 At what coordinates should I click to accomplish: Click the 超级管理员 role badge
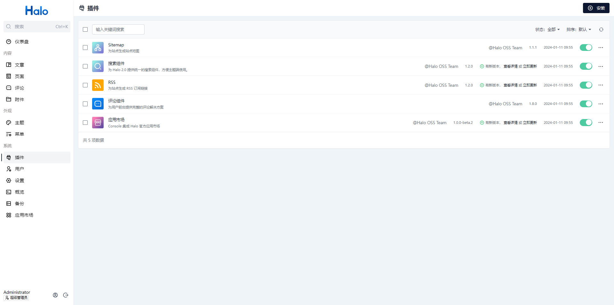click(16, 298)
